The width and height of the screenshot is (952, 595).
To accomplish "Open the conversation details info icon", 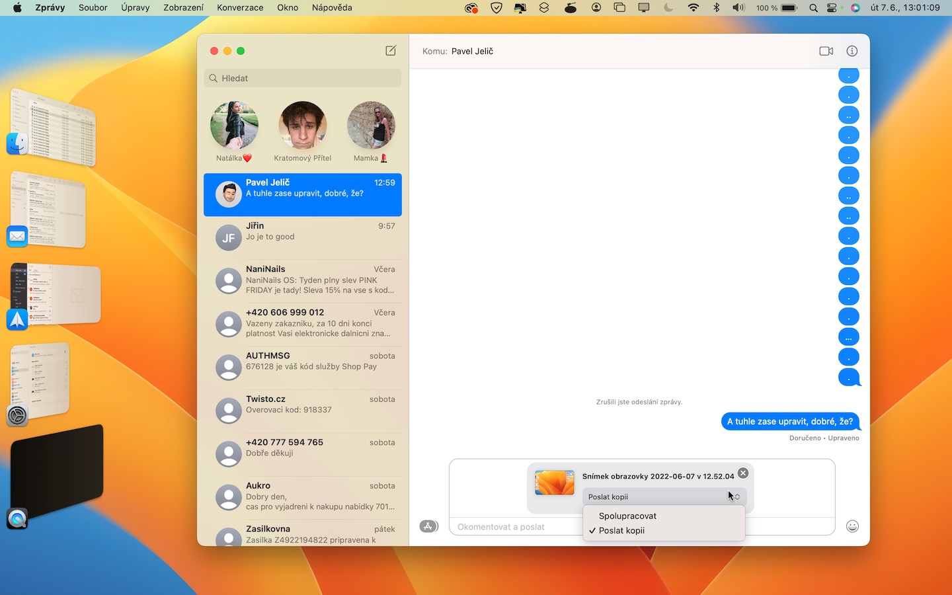I will pos(852,51).
